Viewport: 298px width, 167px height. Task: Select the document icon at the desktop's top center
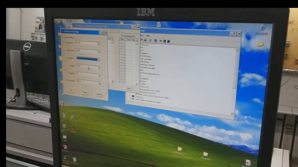(159, 25)
